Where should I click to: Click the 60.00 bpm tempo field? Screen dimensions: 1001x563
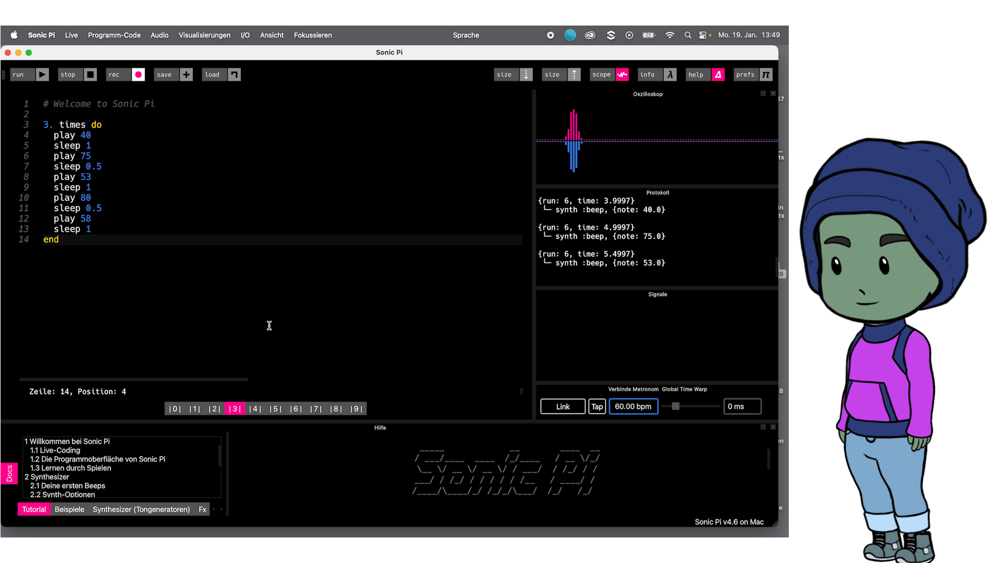pyautogui.click(x=633, y=407)
